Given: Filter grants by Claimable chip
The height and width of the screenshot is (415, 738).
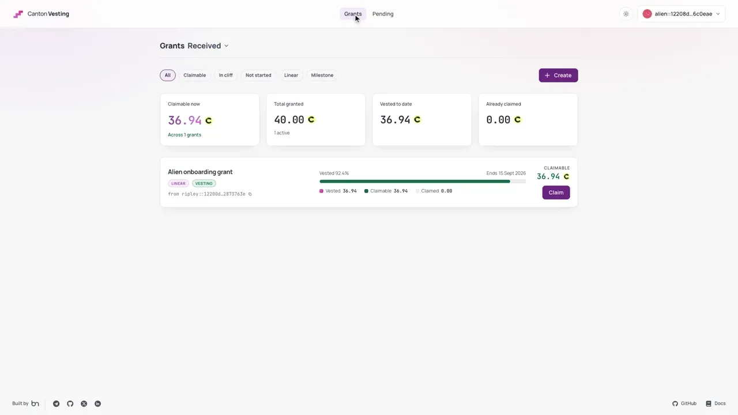Looking at the screenshot, I should coord(194,75).
